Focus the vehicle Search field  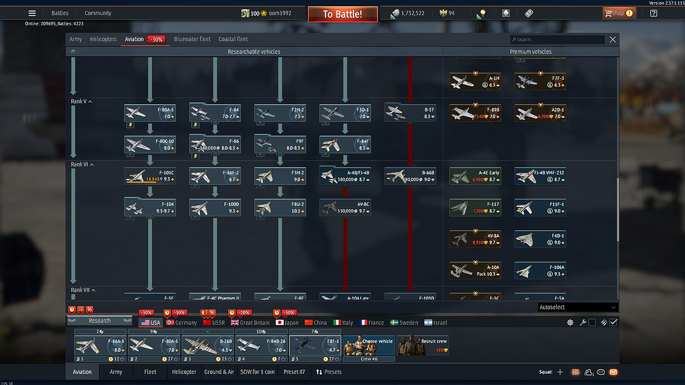click(x=558, y=39)
